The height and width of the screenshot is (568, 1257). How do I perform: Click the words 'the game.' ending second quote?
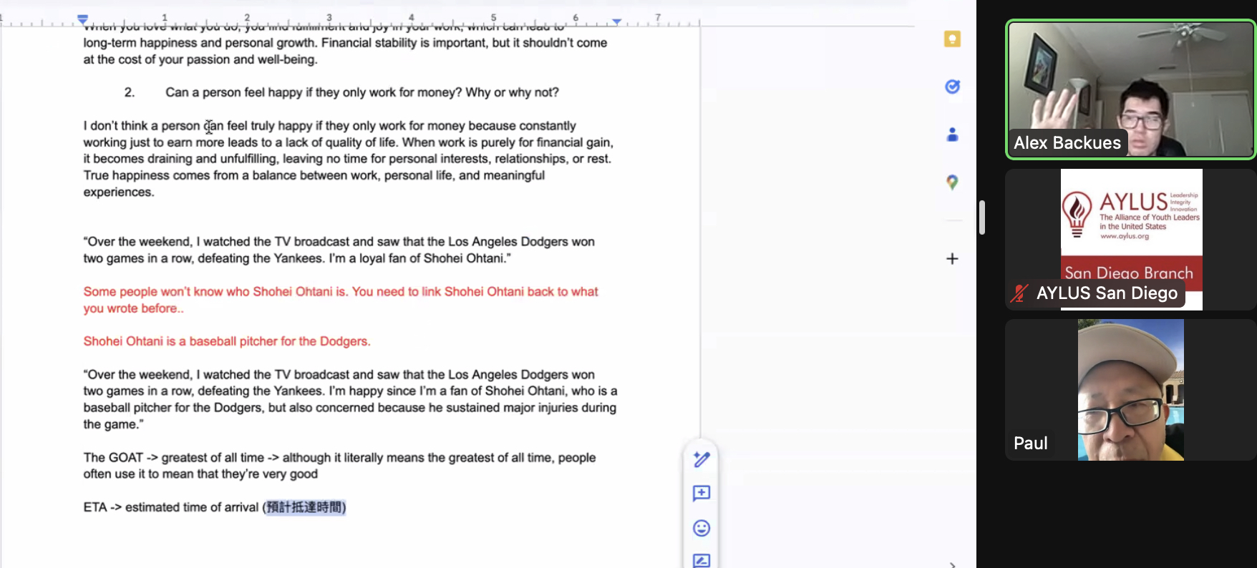point(113,424)
